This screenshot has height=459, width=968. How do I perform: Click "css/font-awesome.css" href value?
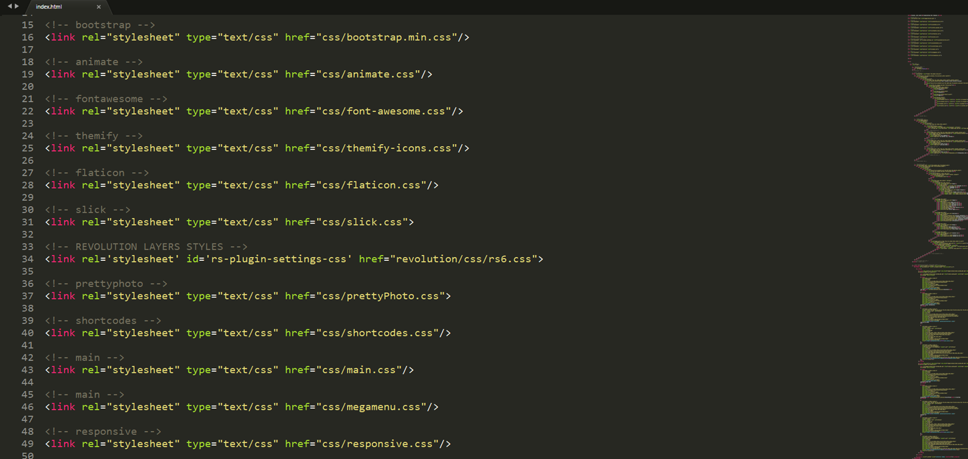[x=384, y=111]
